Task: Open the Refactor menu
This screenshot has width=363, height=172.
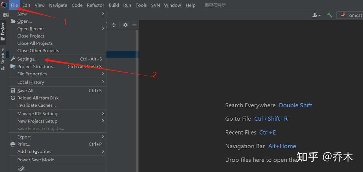Action: (95, 5)
